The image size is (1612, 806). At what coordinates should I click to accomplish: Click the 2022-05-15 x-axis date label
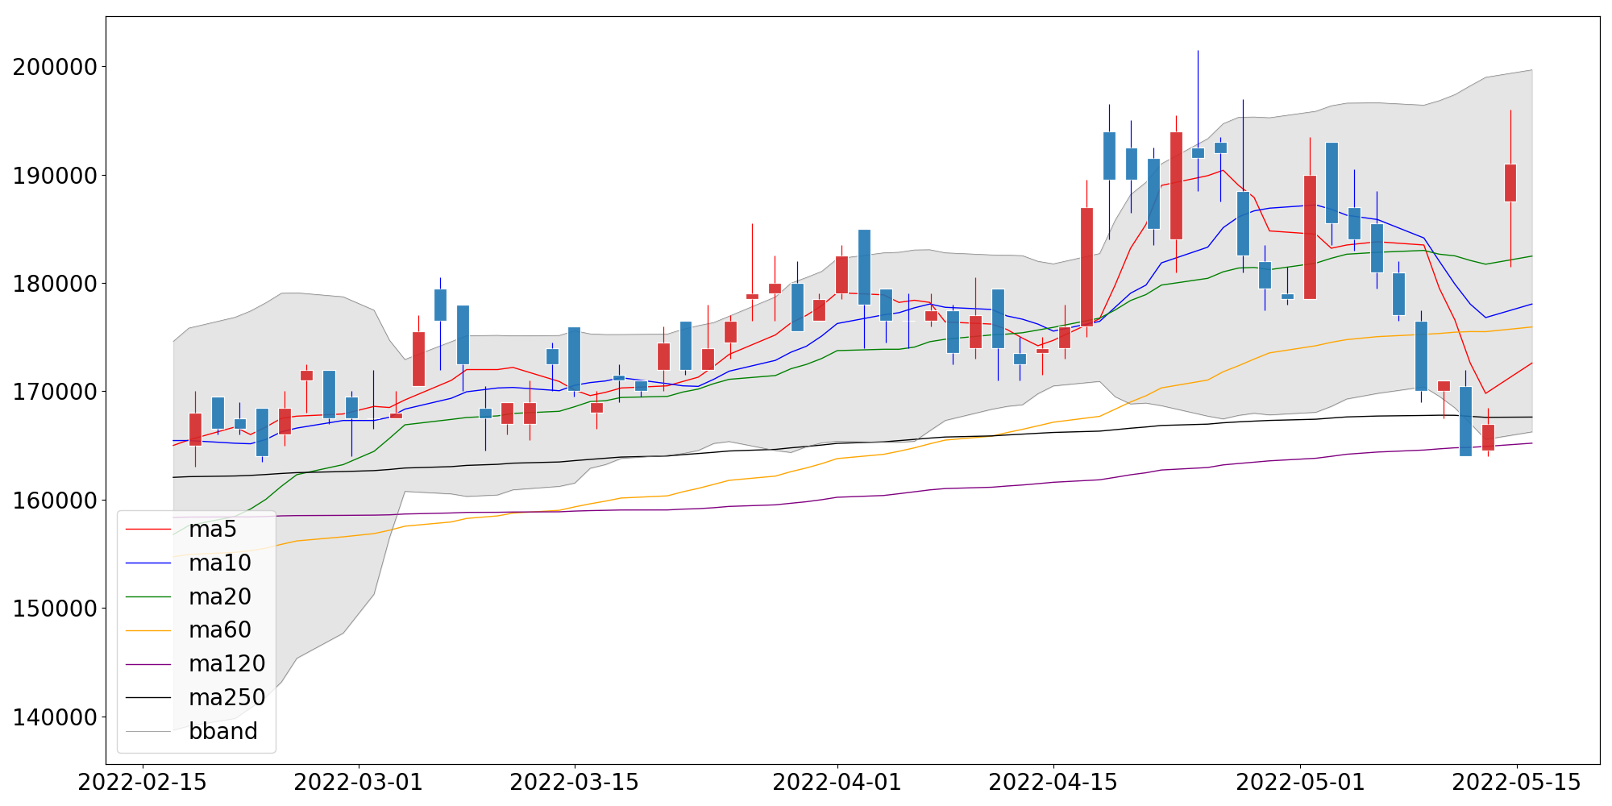[1517, 783]
